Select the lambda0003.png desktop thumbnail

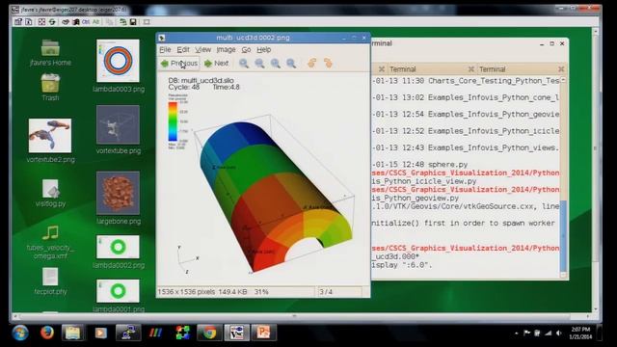pyautogui.click(x=118, y=61)
